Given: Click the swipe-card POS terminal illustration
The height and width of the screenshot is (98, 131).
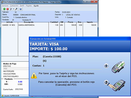Looking at the screenshot, I should (118, 67).
